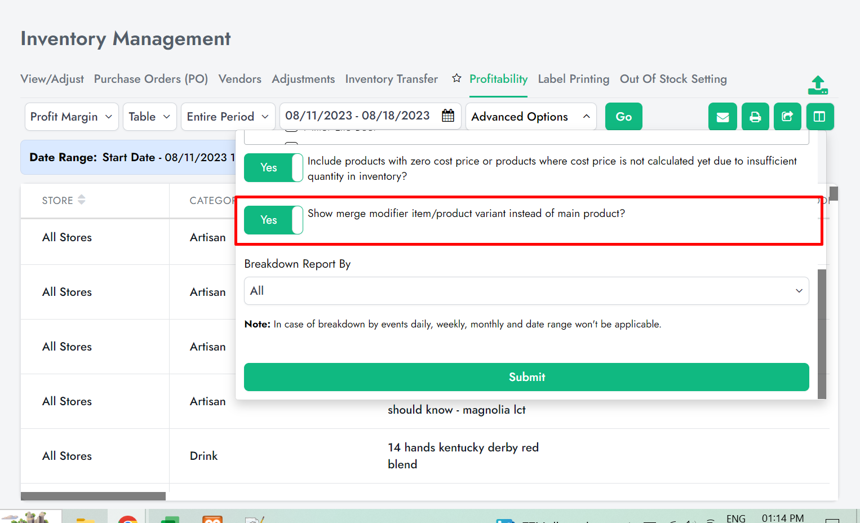
Task: Click the Submit button
Action: (x=526, y=377)
